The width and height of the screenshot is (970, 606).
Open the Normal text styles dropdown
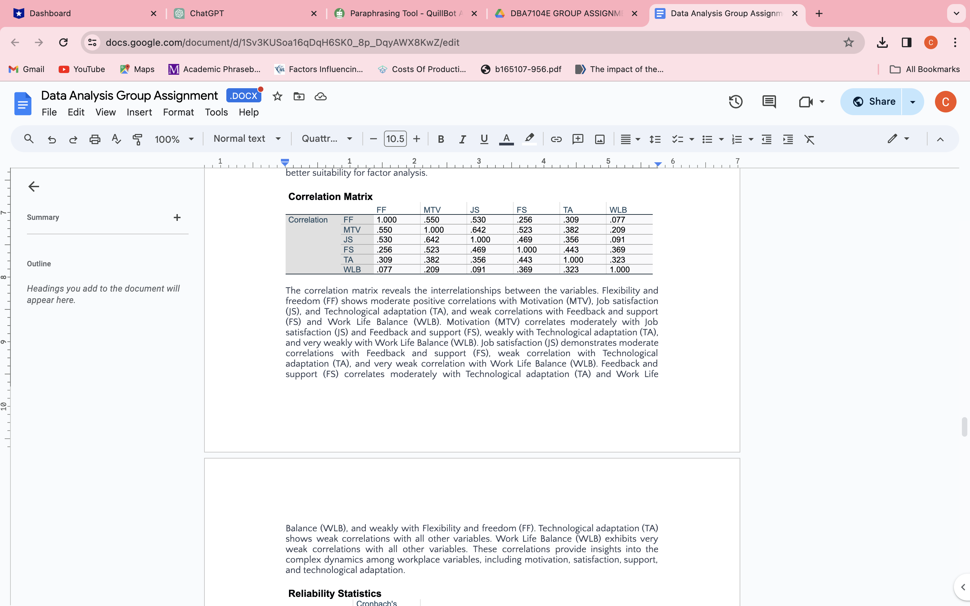pos(247,139)
